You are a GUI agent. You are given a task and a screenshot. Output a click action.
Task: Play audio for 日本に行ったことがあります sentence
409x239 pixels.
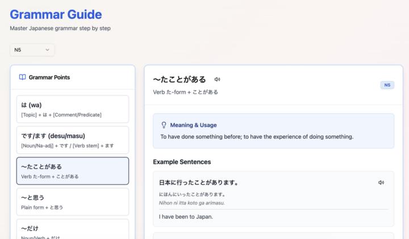[381, 182]
